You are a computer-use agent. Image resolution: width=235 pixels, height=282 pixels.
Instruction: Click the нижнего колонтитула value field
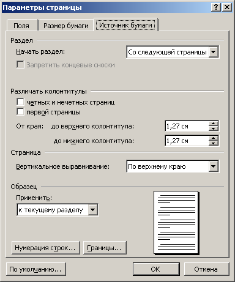coord(187,141)
